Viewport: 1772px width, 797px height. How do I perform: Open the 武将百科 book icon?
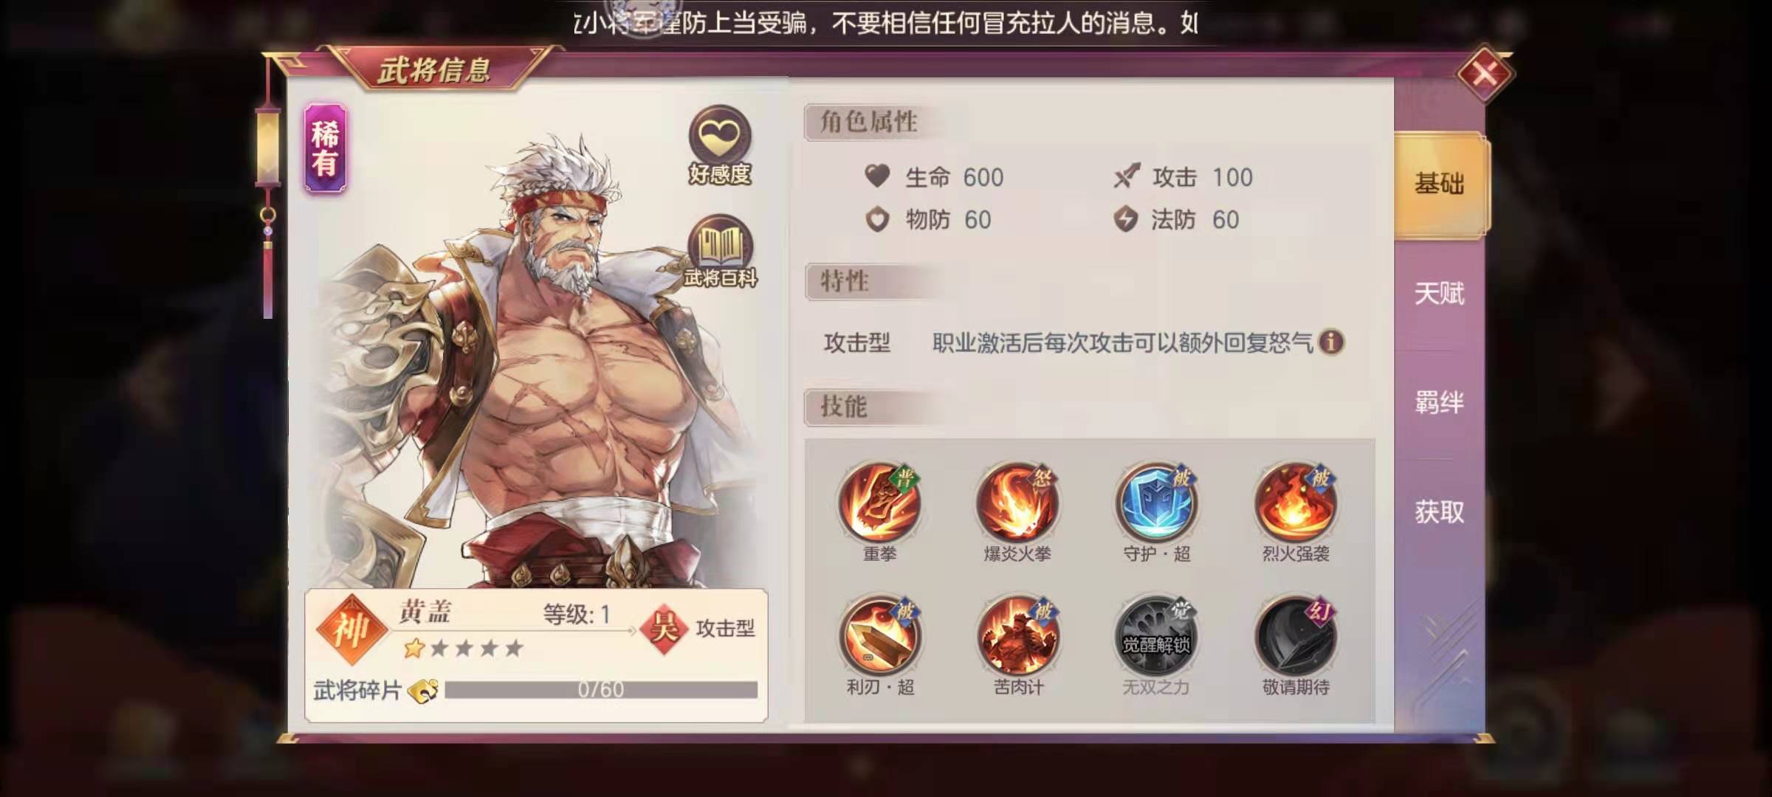tap(721, 251)
